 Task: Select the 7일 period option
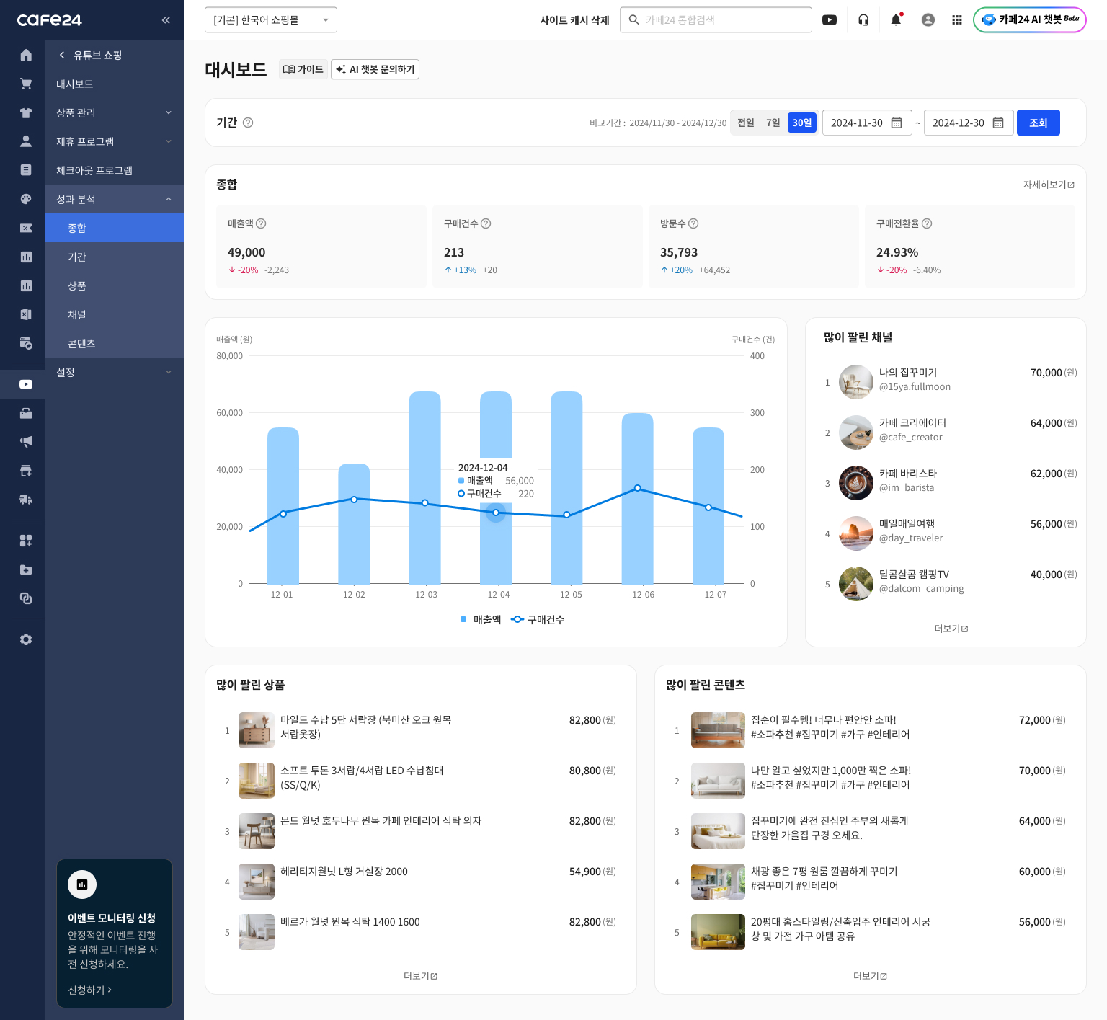[x=773, y=123]
